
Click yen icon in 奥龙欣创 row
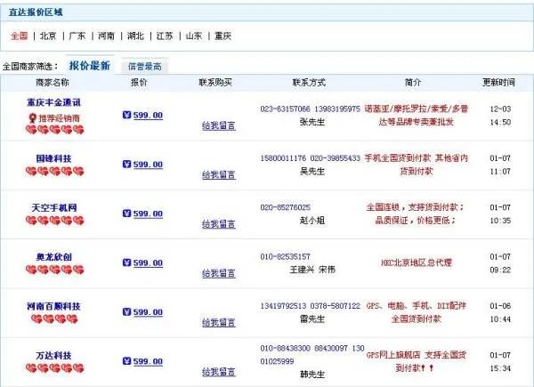[x=126, y=262]
